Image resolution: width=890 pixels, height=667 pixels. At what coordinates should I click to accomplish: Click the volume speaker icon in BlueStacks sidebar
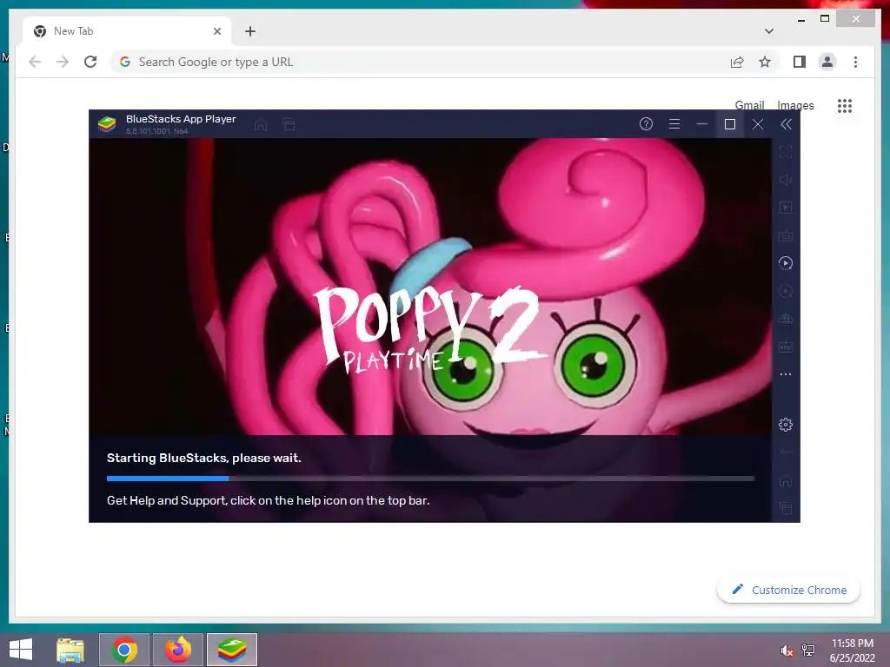coord(786,180)
